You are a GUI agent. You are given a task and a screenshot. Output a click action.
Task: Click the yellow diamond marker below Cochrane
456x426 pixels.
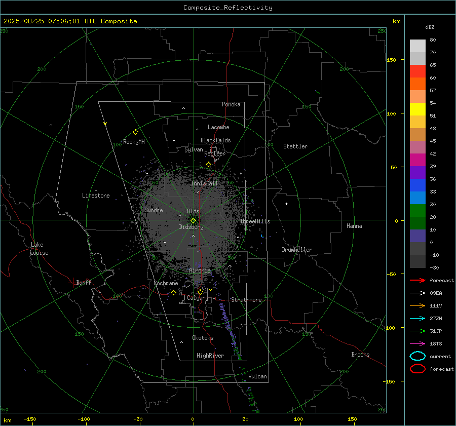pos(173,292)
